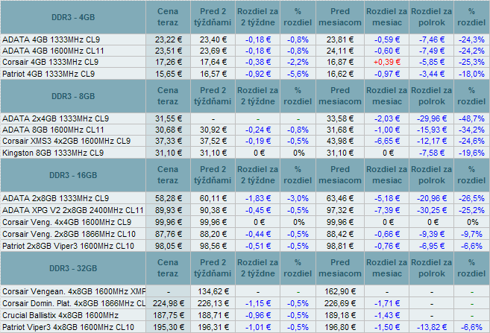The height and width of the screenshot is (333, 490).
Task: Click Patriot 4GB 1333MHz CL9 row name
Action: [x=48, y=74]
